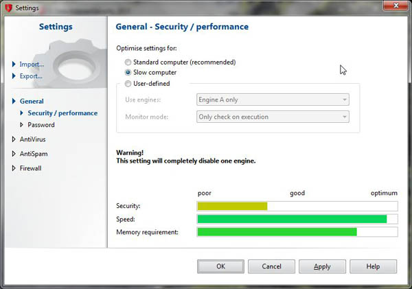This screenshot has height=289, width=412.
Task: Click the 'Optimise settings for:' label
Action: pyautogui.click(x=147, y=48)
